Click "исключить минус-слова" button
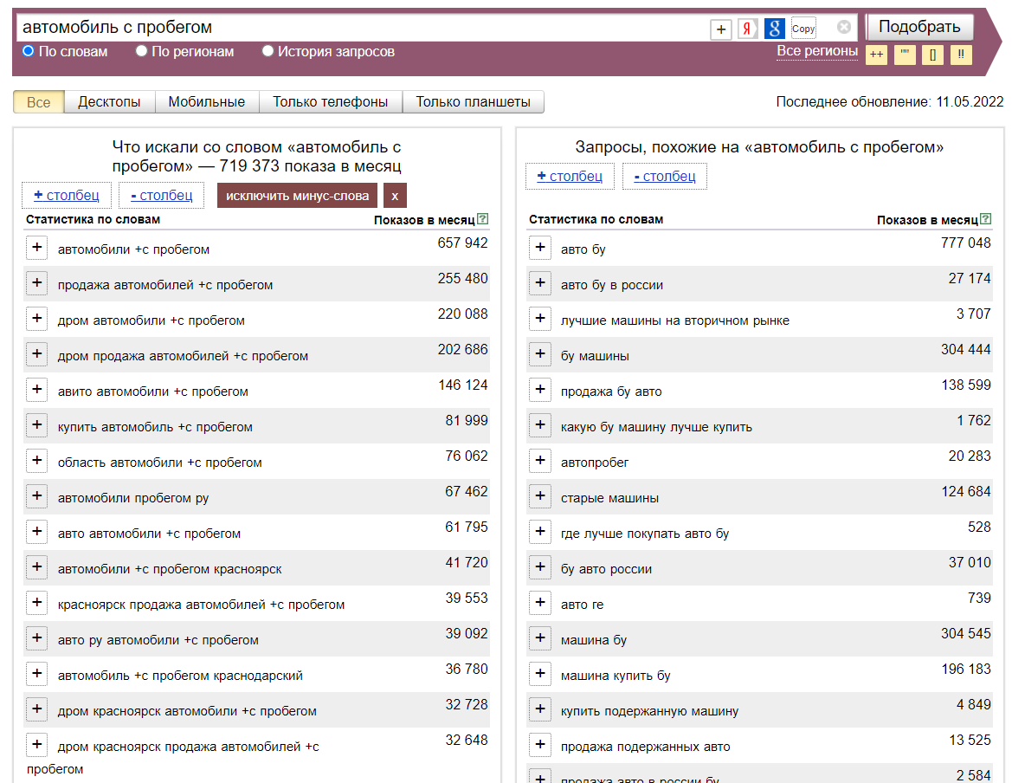This screenshot has width=1012, height=783. 297,196
